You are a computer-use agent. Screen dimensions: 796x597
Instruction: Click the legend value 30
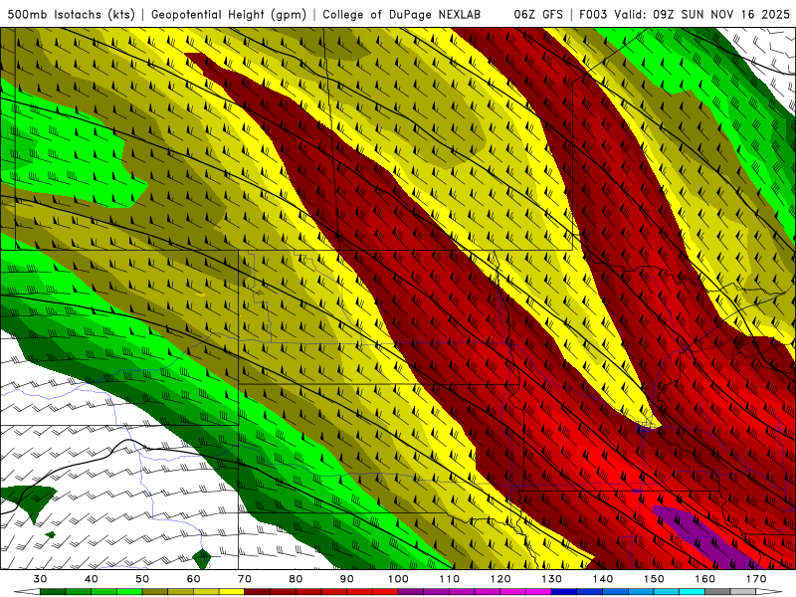point(40,579)
